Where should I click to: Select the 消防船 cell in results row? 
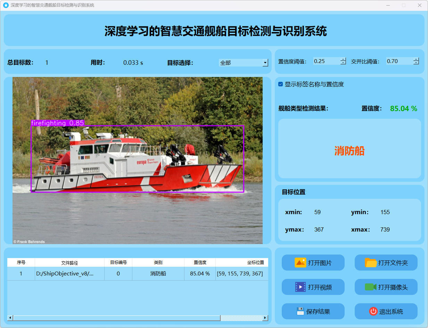(x=158, y=274)
